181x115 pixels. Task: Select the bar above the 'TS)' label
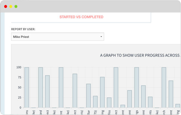[x=95, y=102]
